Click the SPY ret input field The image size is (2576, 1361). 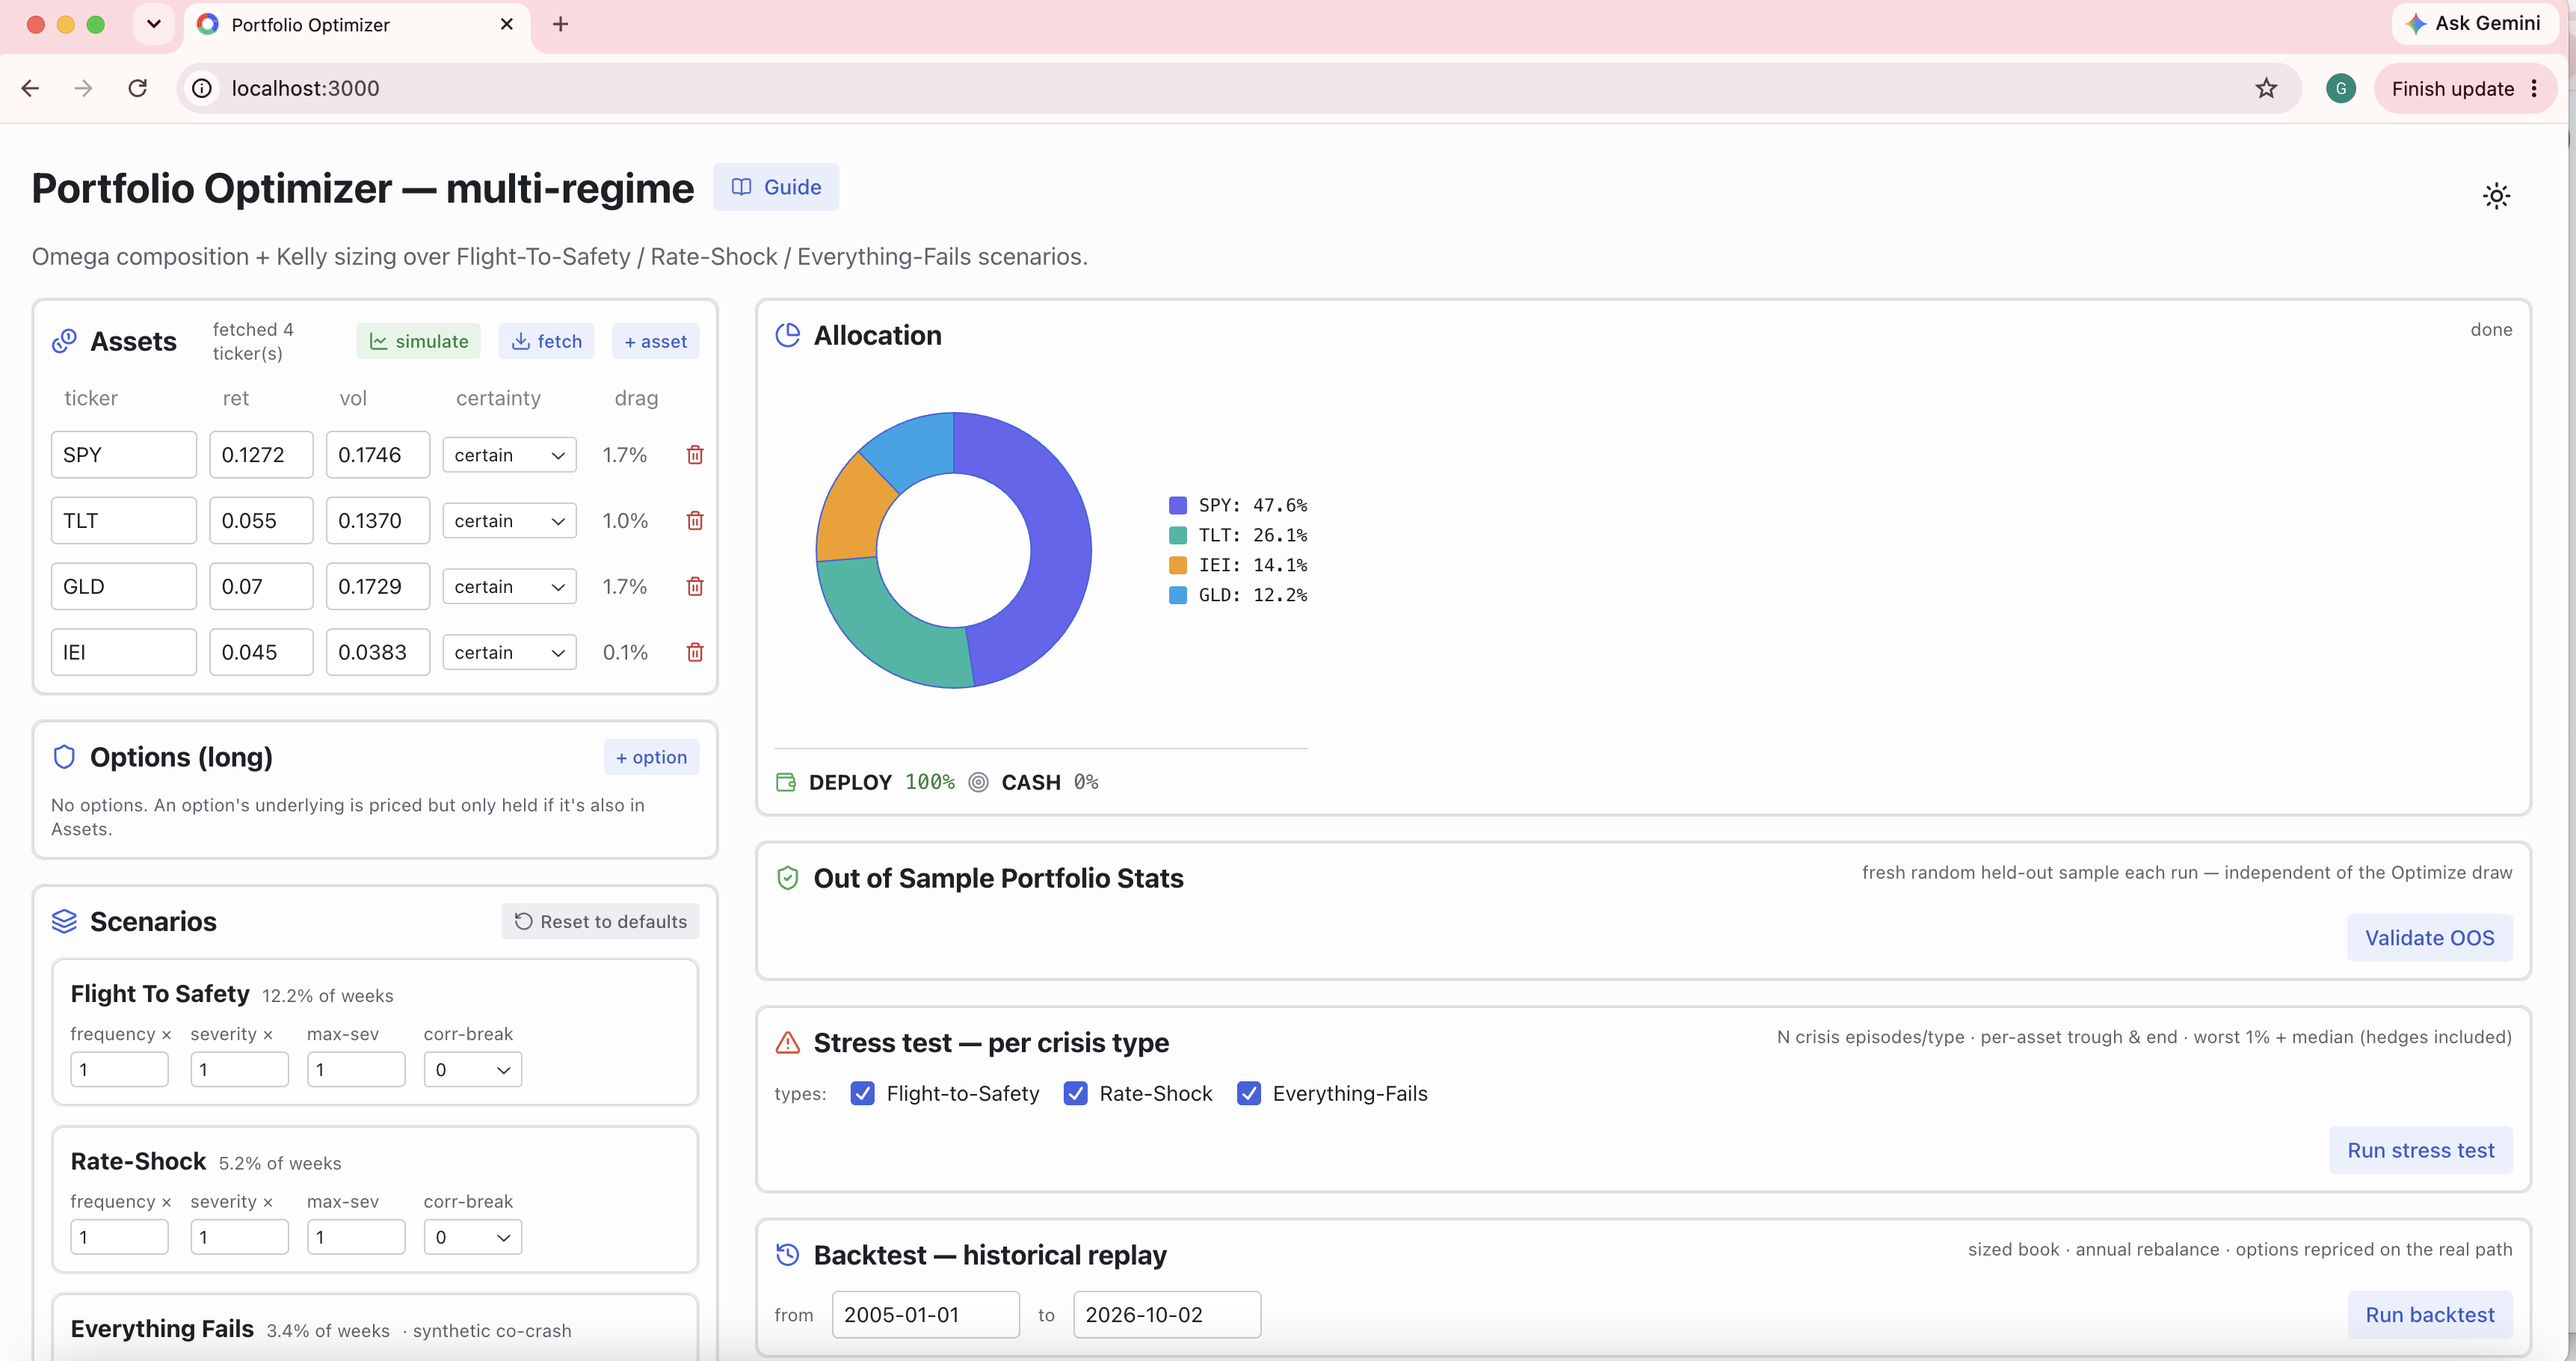(x=261, y=455)
